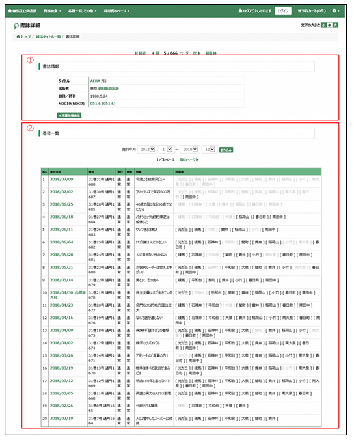Open the 2018/05/28 issue
The image size is (354, 442).
[61, 255]
